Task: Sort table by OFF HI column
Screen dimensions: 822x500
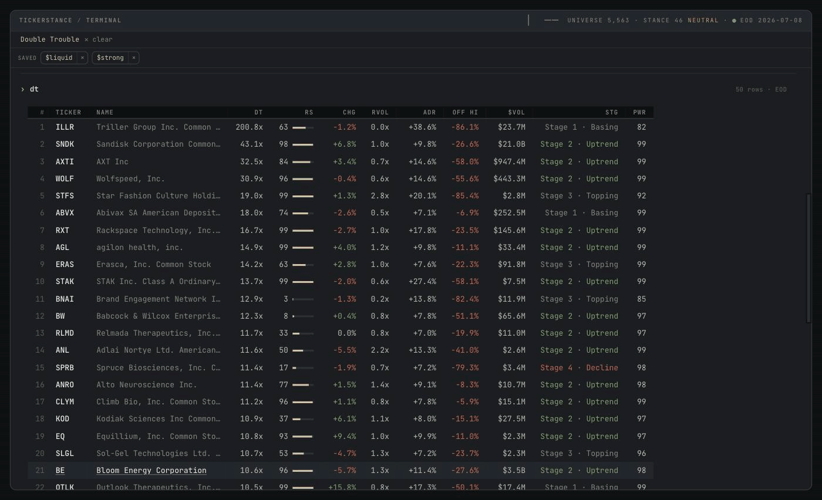Action: tap(465, 112)
